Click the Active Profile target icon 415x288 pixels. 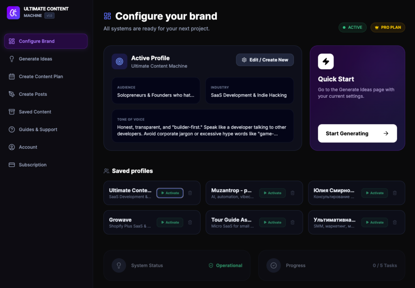pos(120,62)
